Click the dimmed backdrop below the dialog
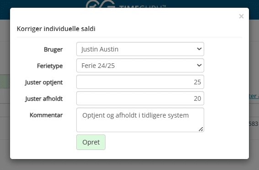Image resolution: width=259 pixels, height=170 pixels. (130, 165)
